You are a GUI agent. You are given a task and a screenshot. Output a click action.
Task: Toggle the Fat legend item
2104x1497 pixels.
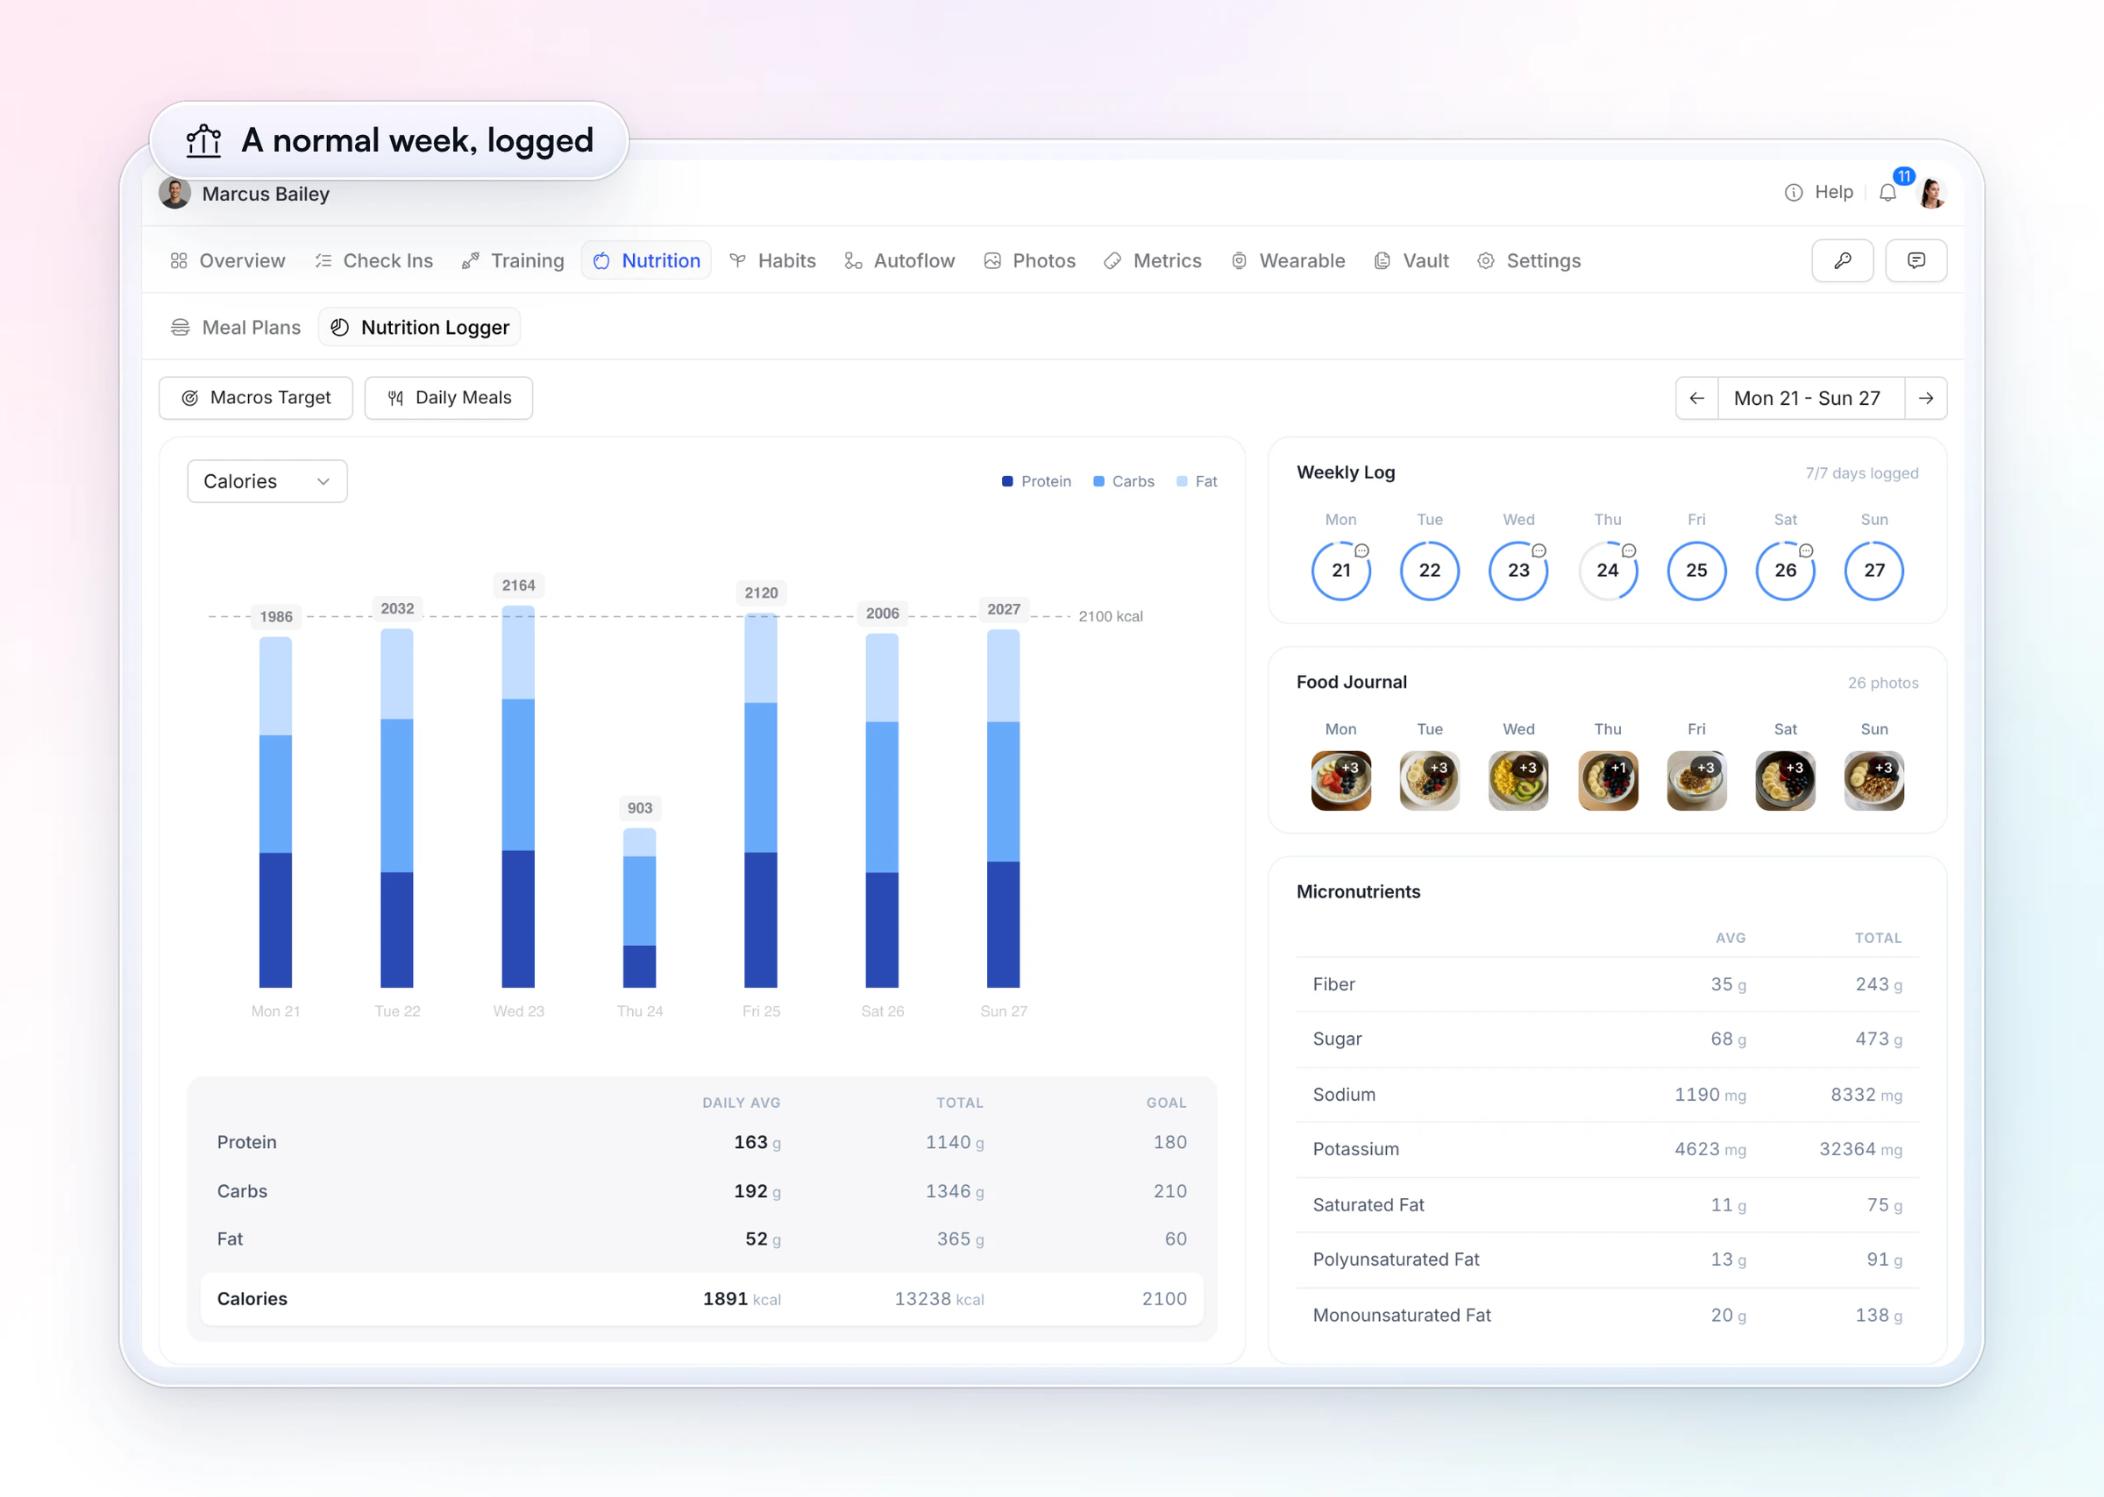(1197, 481)
